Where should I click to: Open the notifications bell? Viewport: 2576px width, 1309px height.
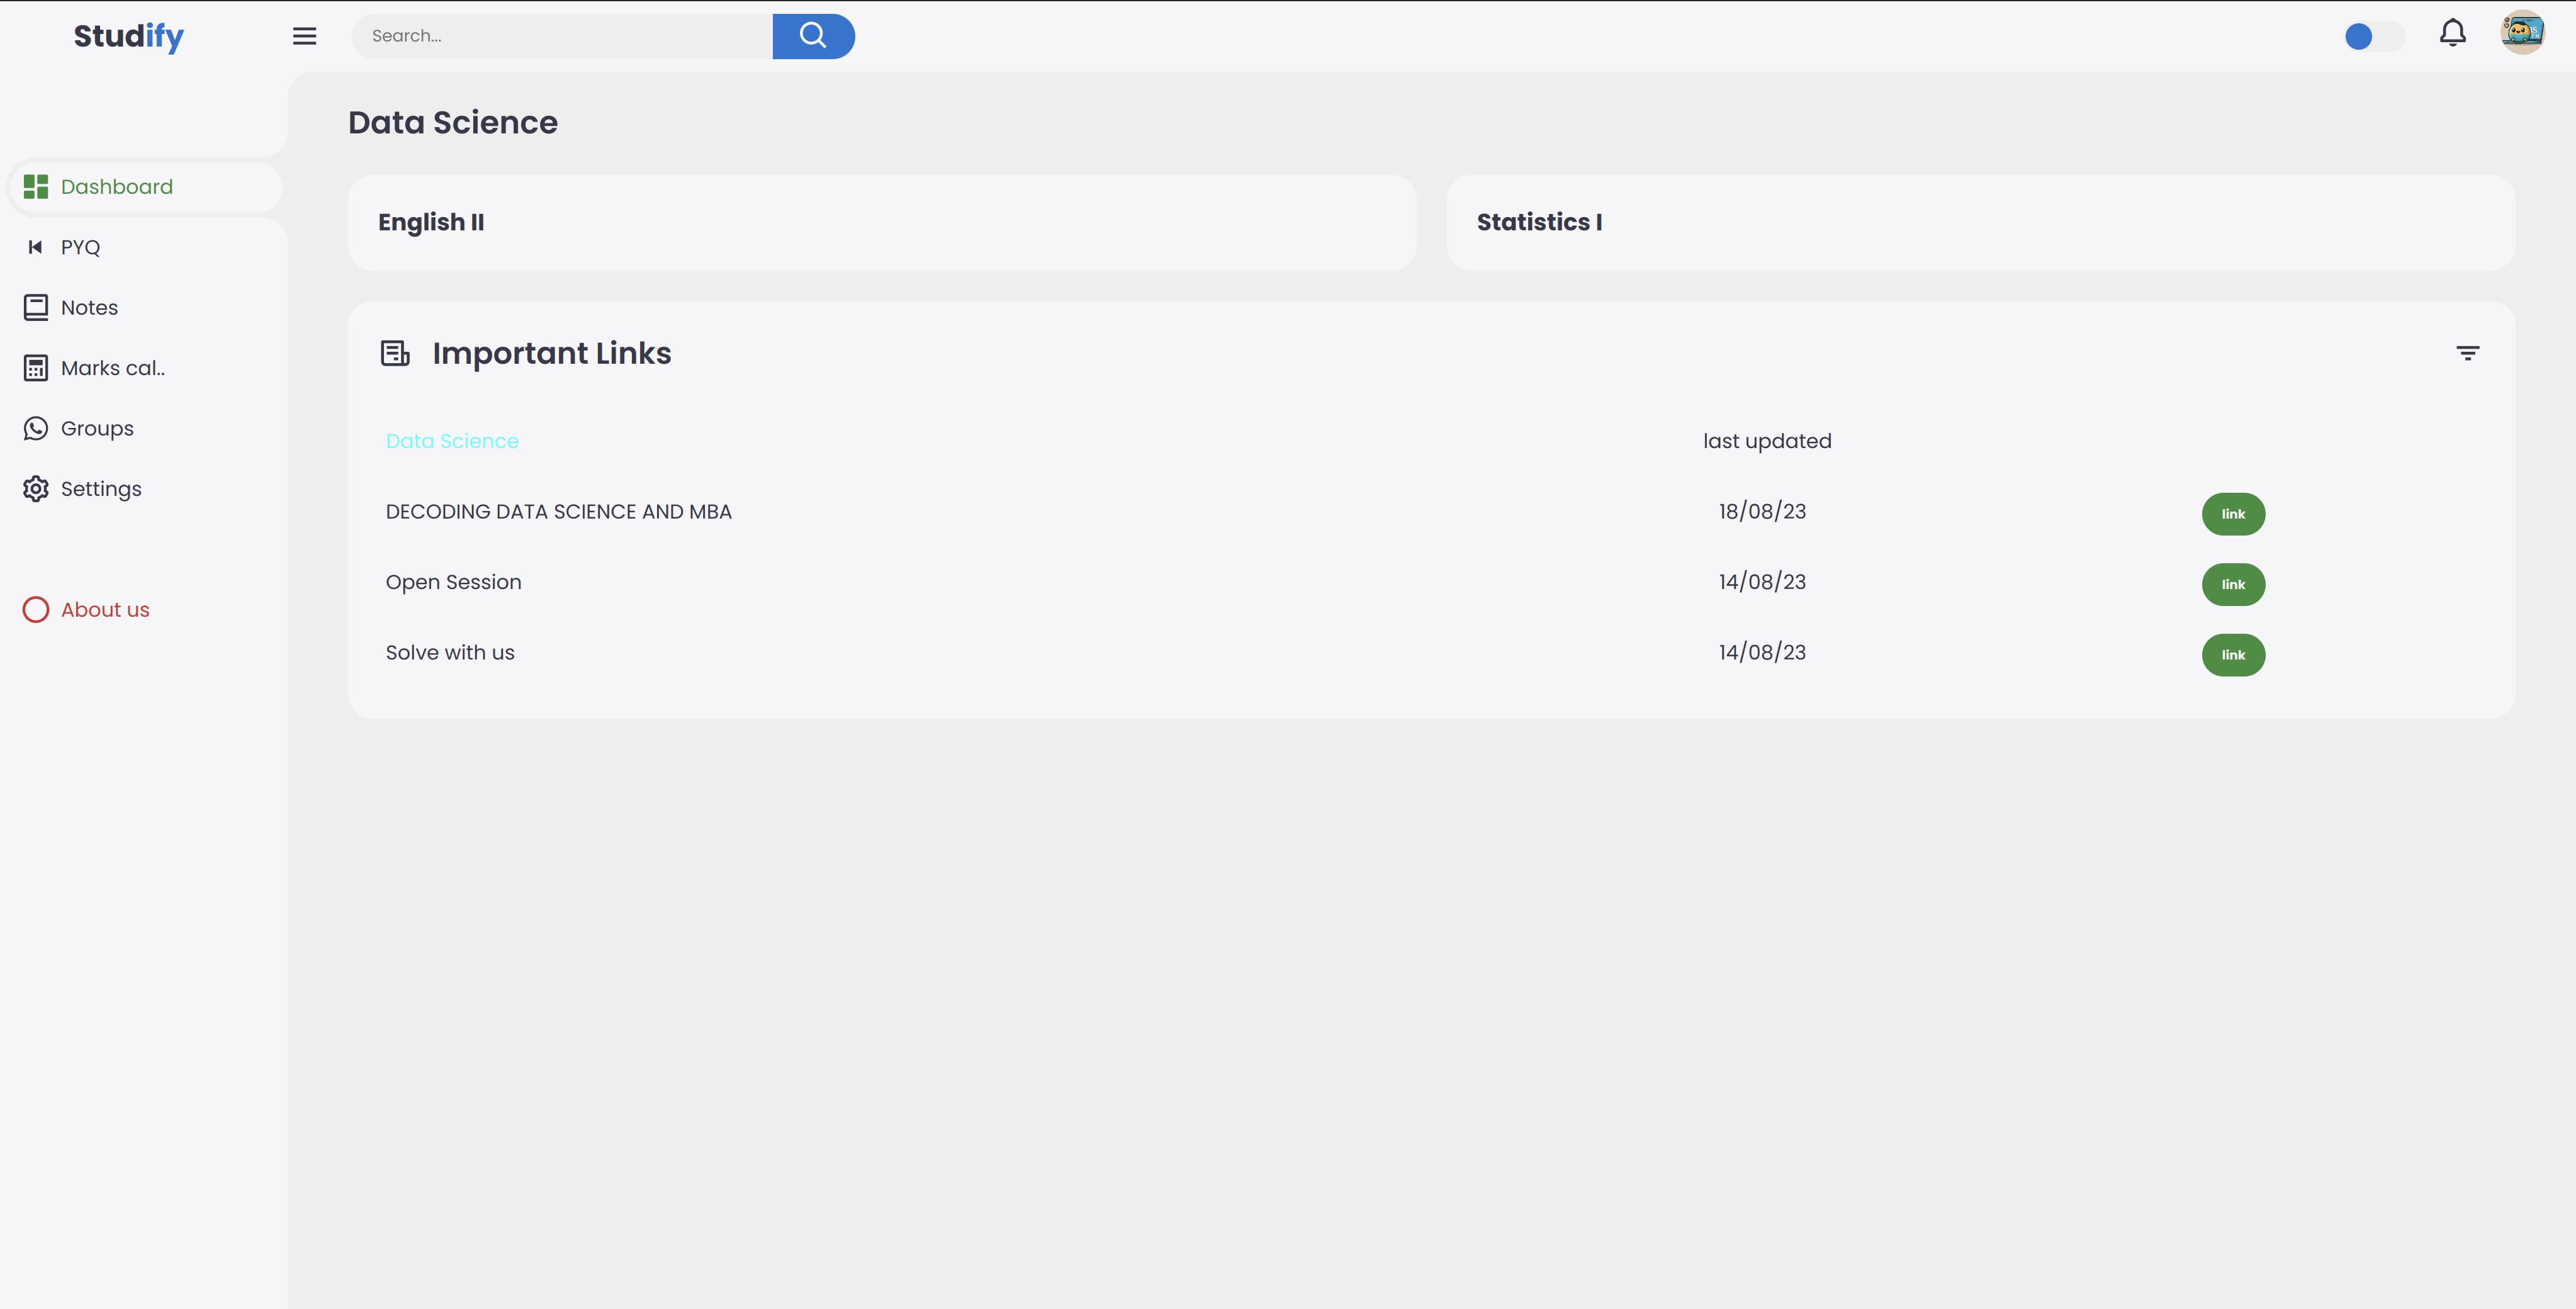2452,34
